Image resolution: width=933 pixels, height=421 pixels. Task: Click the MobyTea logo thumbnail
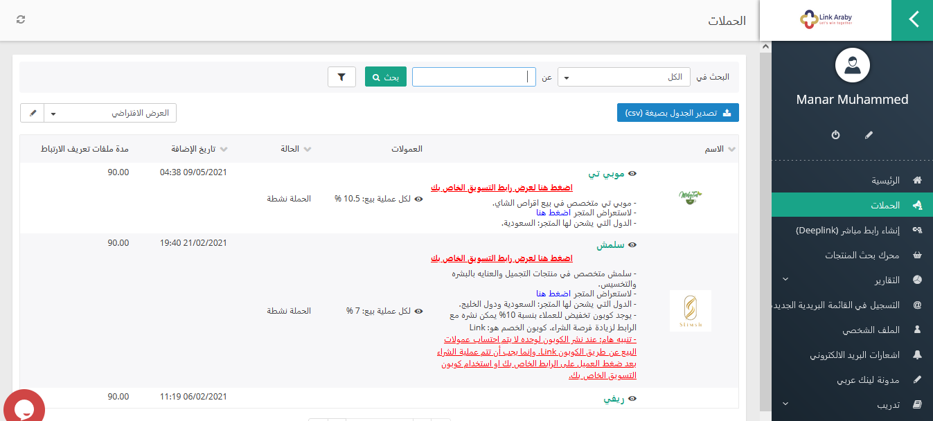691,197
